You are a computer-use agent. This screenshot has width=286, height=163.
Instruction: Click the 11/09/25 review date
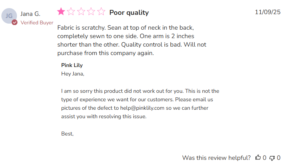click(x=268, y=12)
